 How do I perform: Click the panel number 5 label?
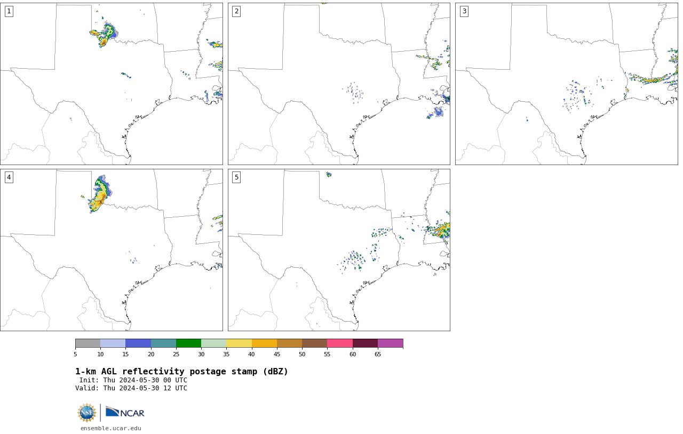click(x=236, y=177)
